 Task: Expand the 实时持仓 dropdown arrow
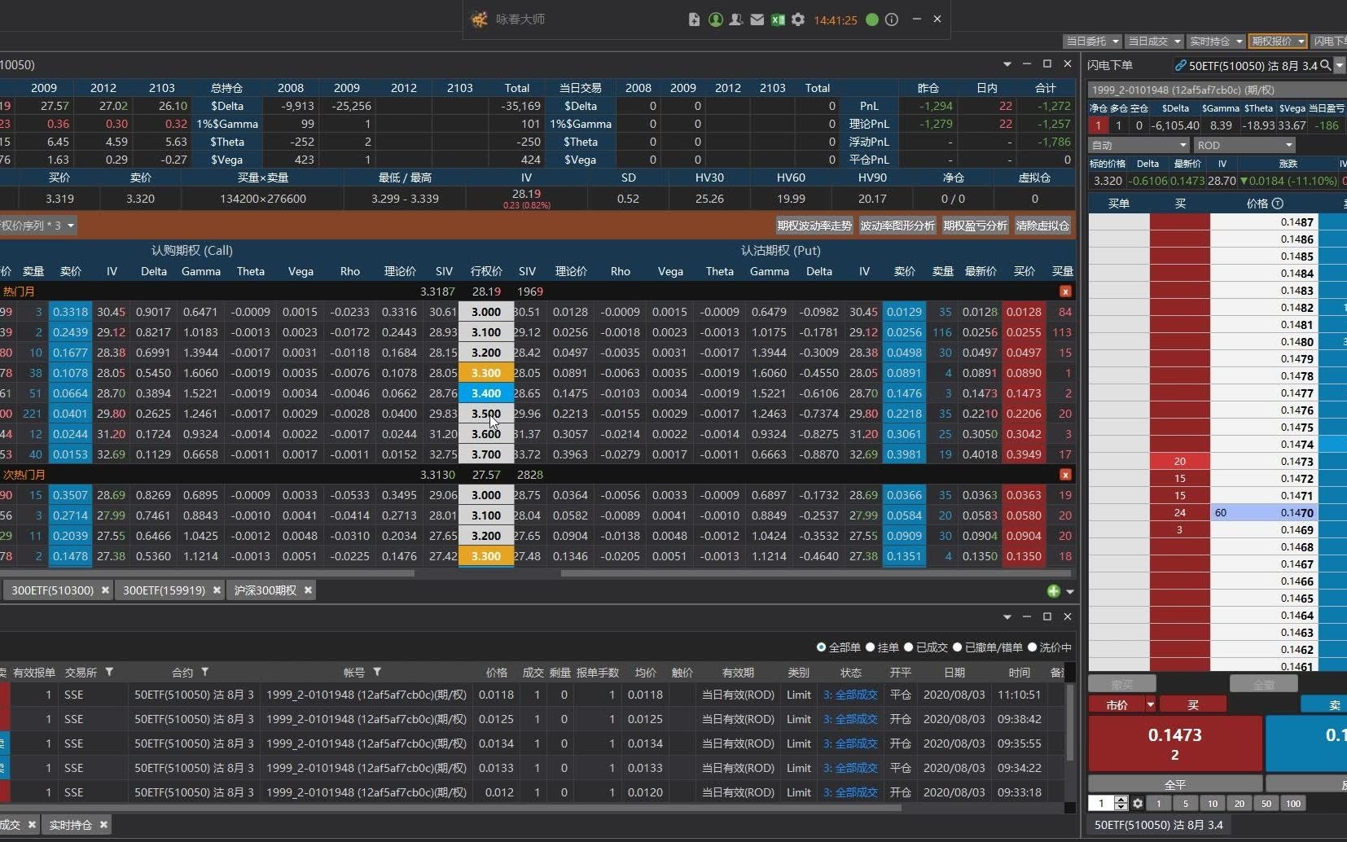click(x=1240, y=41)
